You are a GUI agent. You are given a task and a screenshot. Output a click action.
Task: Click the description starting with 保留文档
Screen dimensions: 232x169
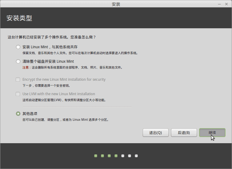(80, 53)
